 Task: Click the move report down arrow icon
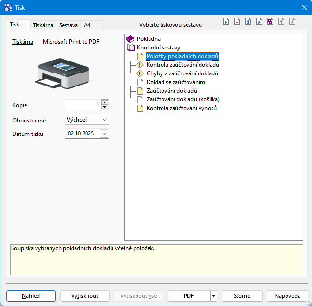(x=292, y=22)
